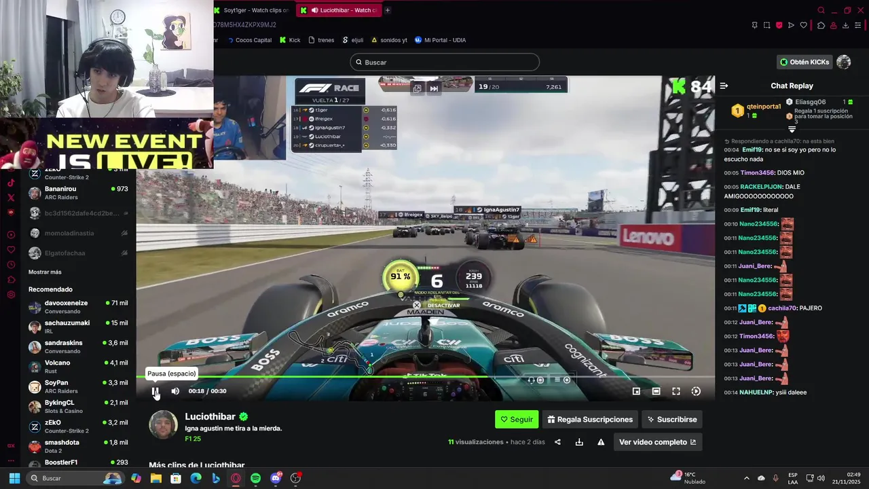Open Volcano recommended channel
This screenshot has height=489, width=869.
click(x=78, y=367)
